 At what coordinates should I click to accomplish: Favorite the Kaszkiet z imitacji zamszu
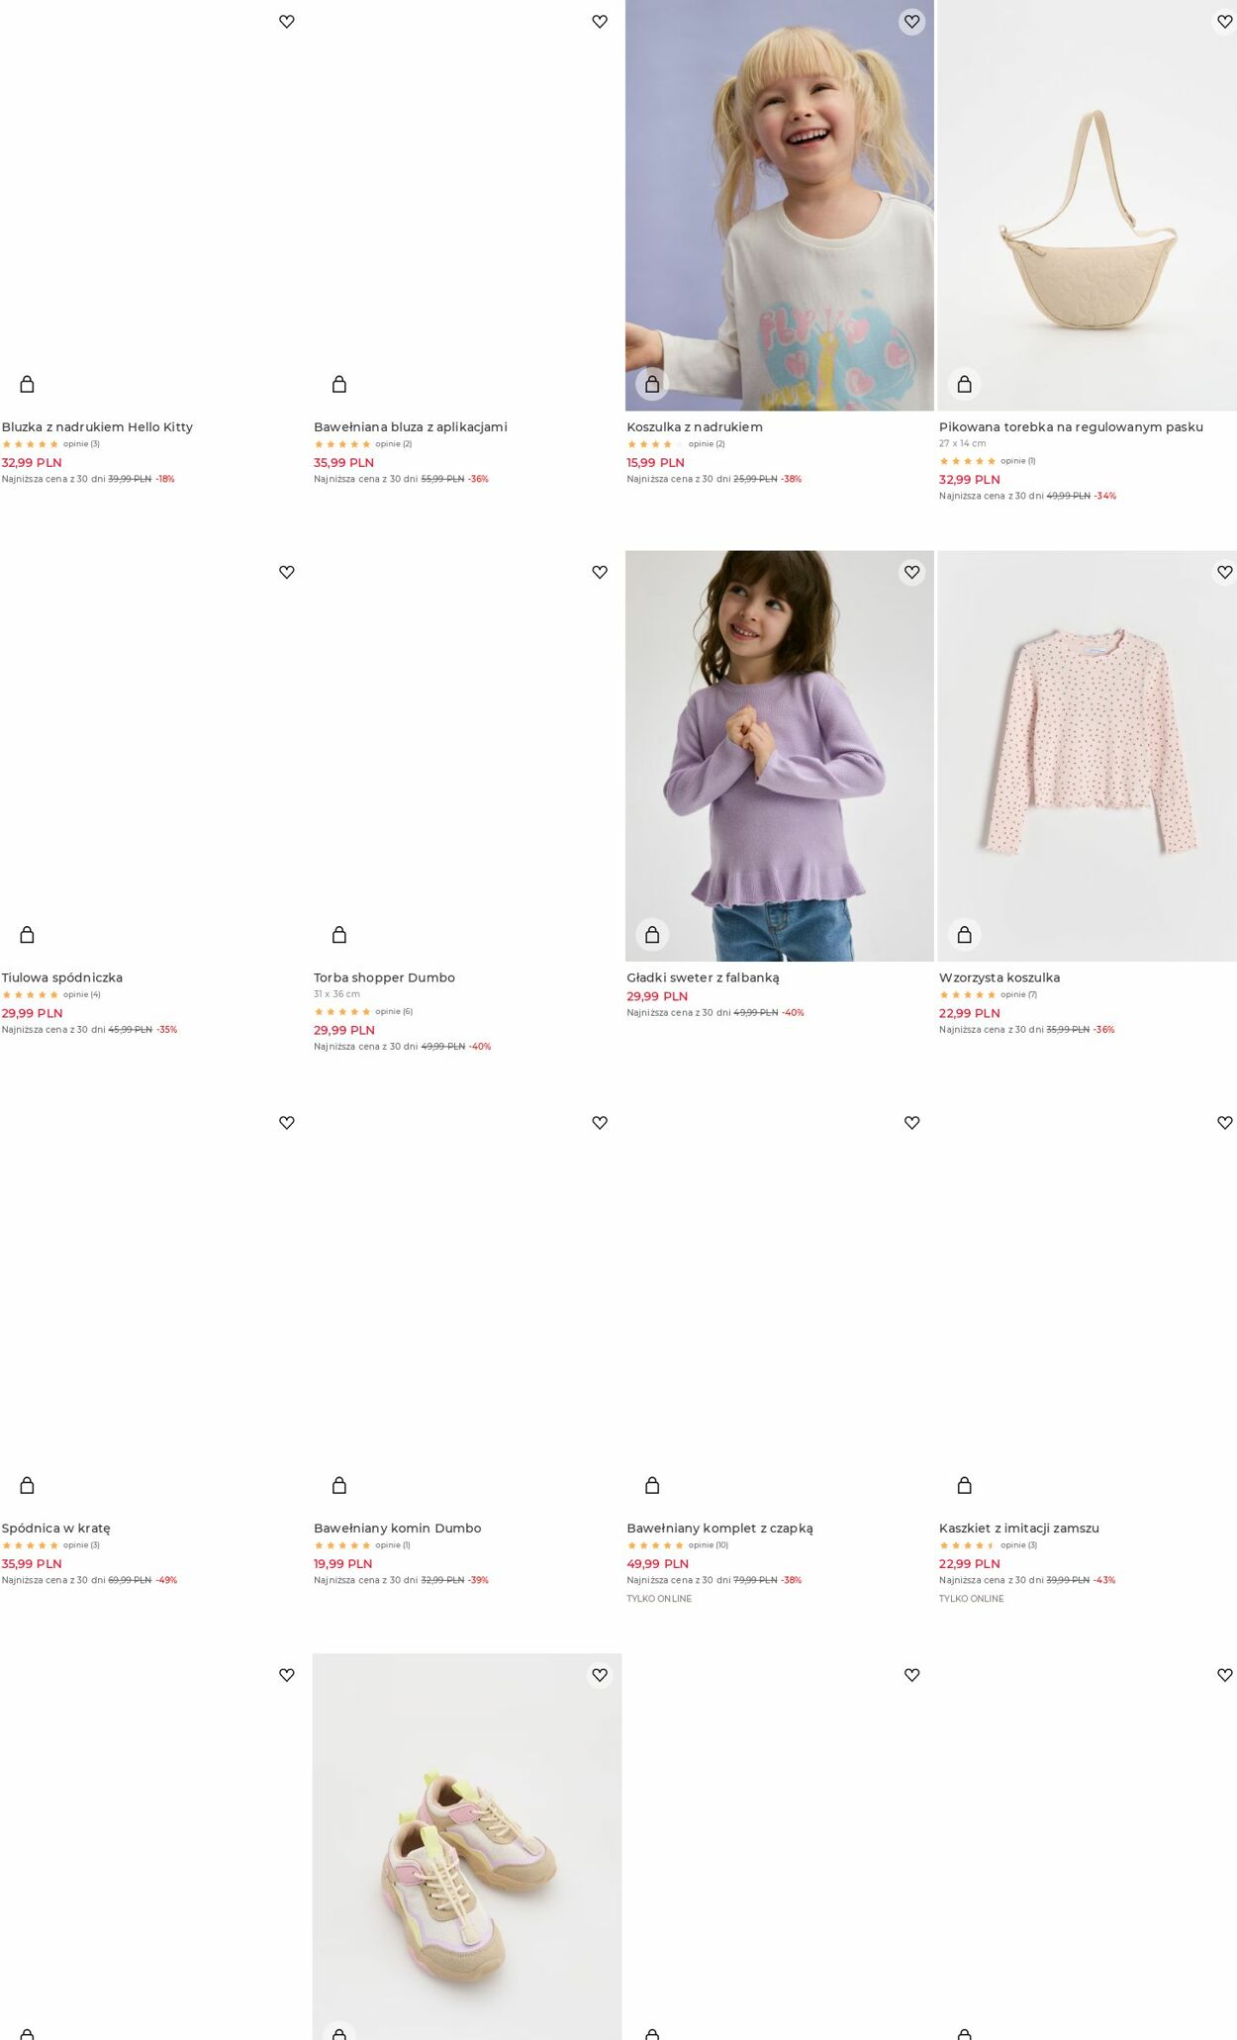(1224, 1123)
